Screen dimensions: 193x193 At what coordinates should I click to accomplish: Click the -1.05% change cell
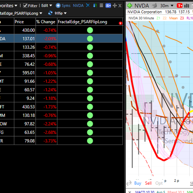(46, 73)
